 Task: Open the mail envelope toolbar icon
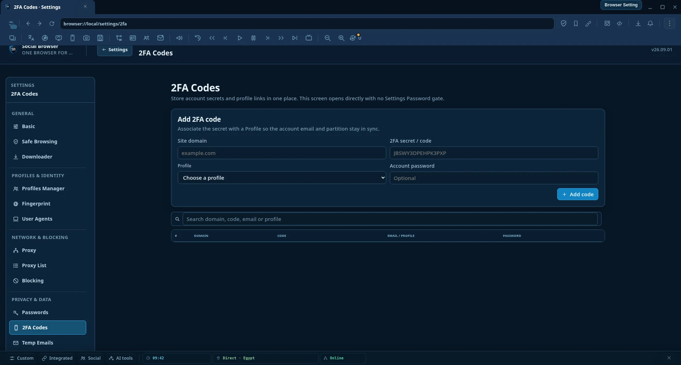pos(160,38)
